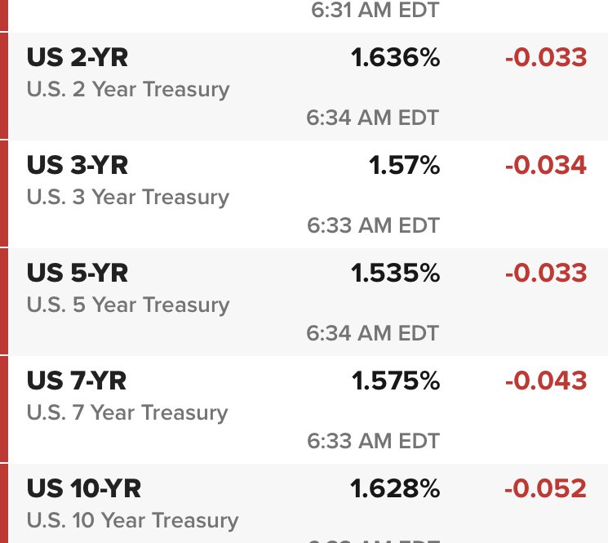Click the -0.033 change for US 2-YR
The width and height of the screenshot is (608, 543).
546,57
